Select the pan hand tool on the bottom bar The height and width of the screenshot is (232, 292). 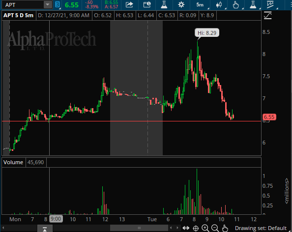[225, 228]
